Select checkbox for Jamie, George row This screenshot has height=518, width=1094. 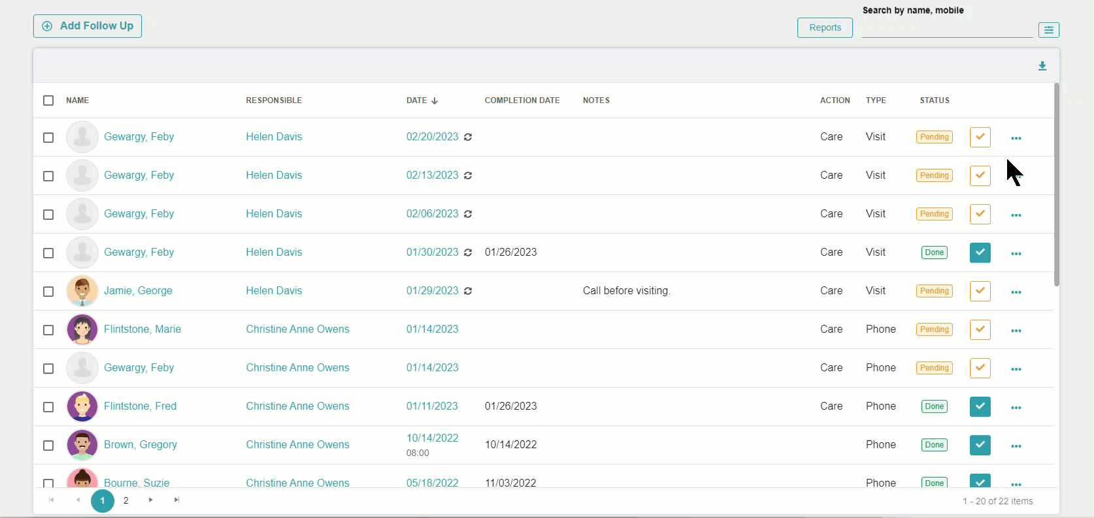[x=48, y=292]
